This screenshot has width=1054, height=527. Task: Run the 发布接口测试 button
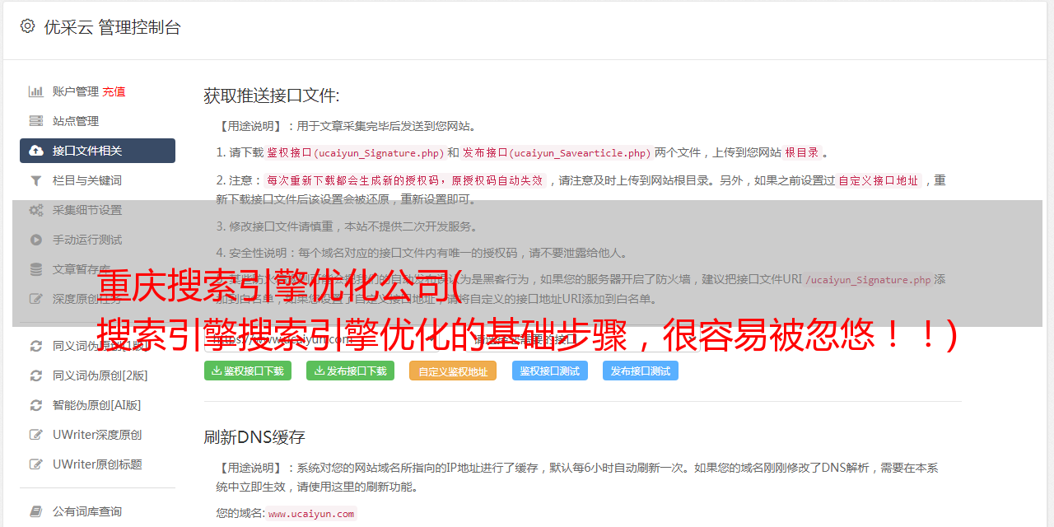641,371
